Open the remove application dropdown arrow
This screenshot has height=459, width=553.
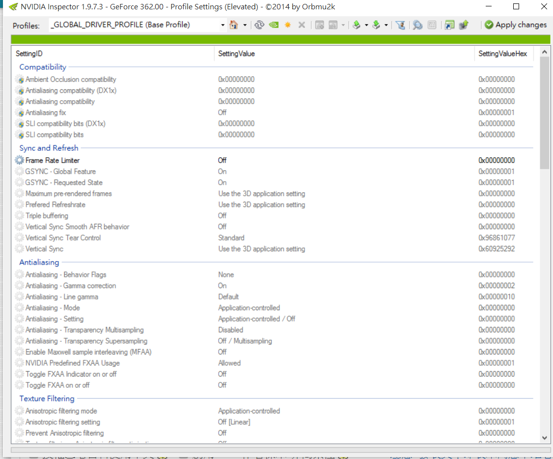point(343,25)
